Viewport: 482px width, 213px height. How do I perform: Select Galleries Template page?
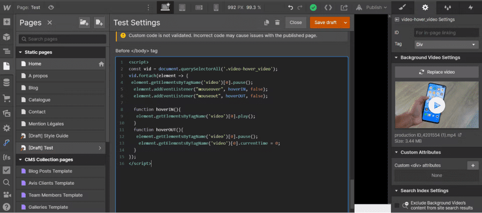[61, 207]
